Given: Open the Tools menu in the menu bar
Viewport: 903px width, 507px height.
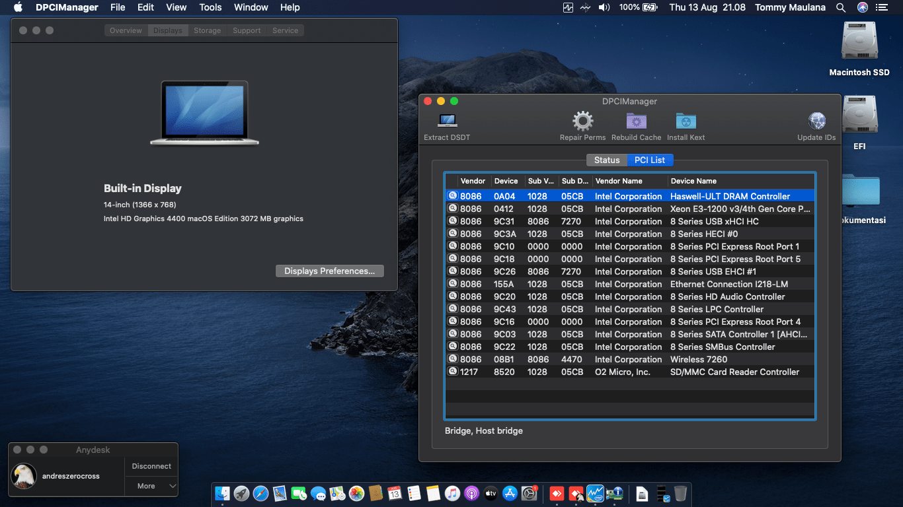Looking at the screenshot, I should 210,7.
